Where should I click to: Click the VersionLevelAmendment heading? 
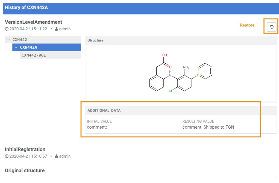point(33,22)
